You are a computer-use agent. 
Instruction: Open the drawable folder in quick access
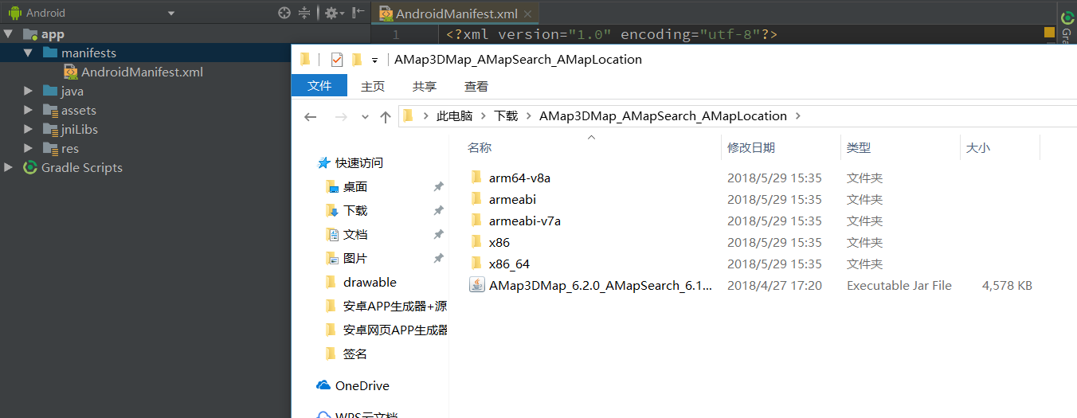point(370,282)
